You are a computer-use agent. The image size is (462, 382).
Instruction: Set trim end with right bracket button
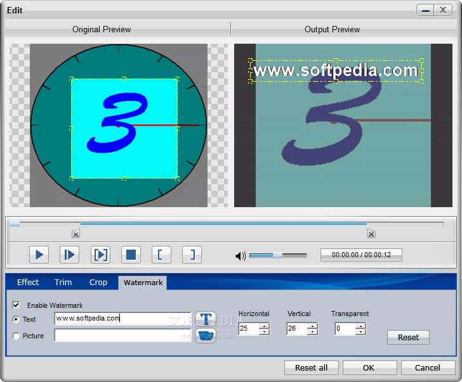coord(192,255)
